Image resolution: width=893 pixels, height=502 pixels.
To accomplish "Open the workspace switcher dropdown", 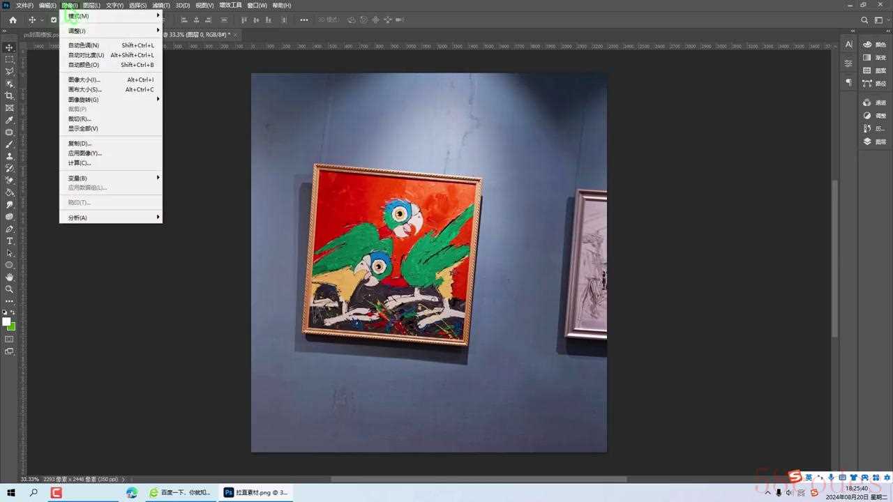I will click(881, 20).
